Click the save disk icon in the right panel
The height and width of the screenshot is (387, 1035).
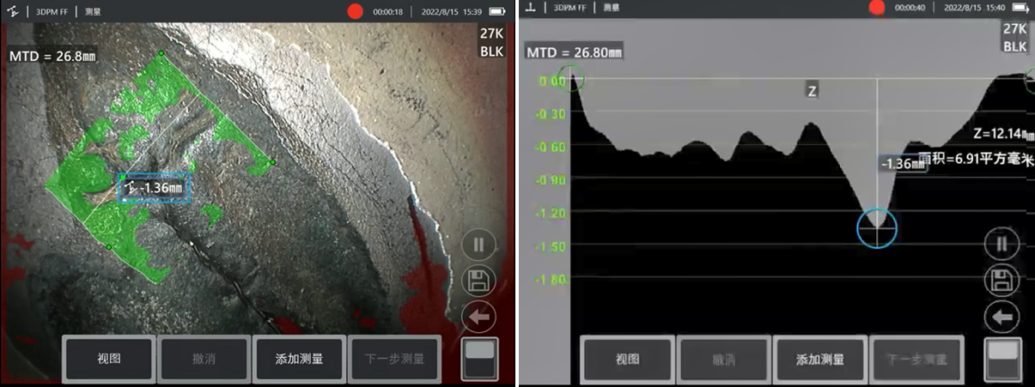[1001, 281]
